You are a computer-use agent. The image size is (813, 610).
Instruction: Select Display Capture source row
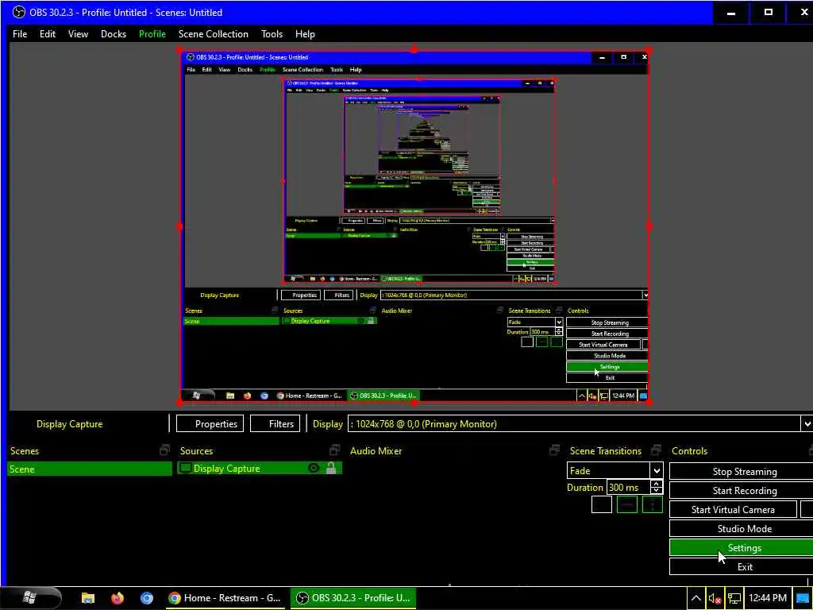[x=260, y=469]
